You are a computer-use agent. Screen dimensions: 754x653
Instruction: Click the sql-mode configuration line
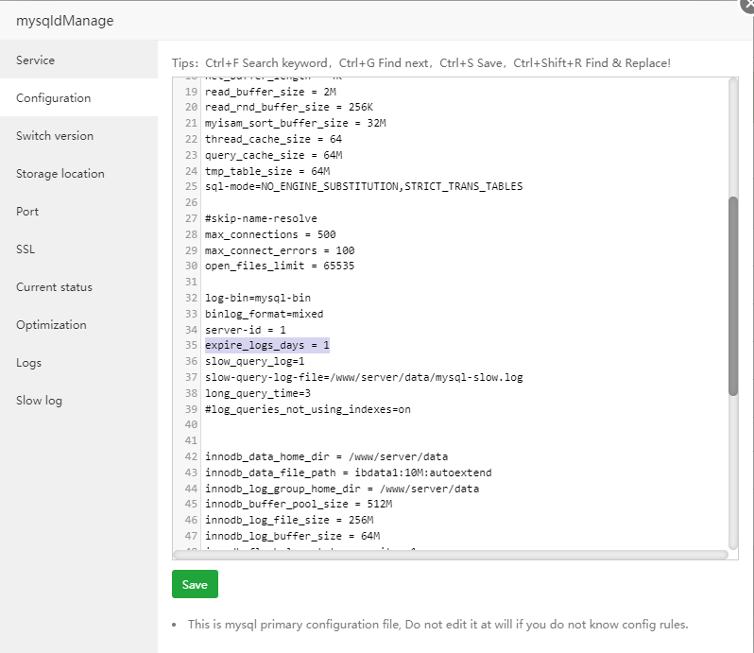click(x=364, y=186)
